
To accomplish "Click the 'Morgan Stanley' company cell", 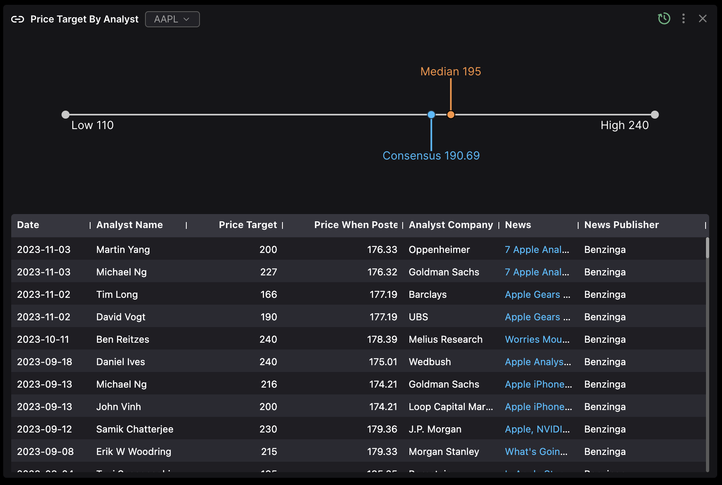I will click(x=444, y=452).
